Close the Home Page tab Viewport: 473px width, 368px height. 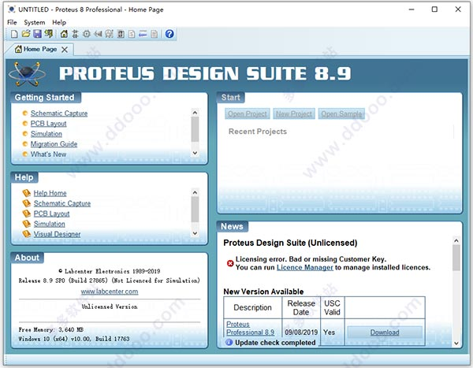tap(65, 50)
